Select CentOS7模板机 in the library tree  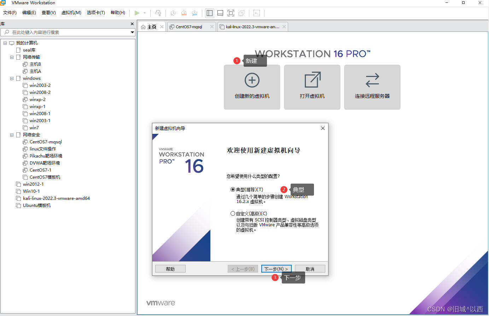point(45,177)
